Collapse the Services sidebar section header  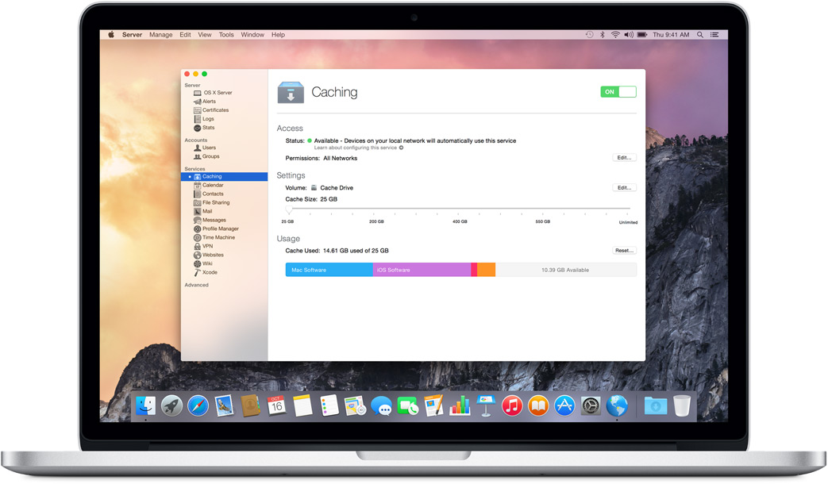(194, 169)
